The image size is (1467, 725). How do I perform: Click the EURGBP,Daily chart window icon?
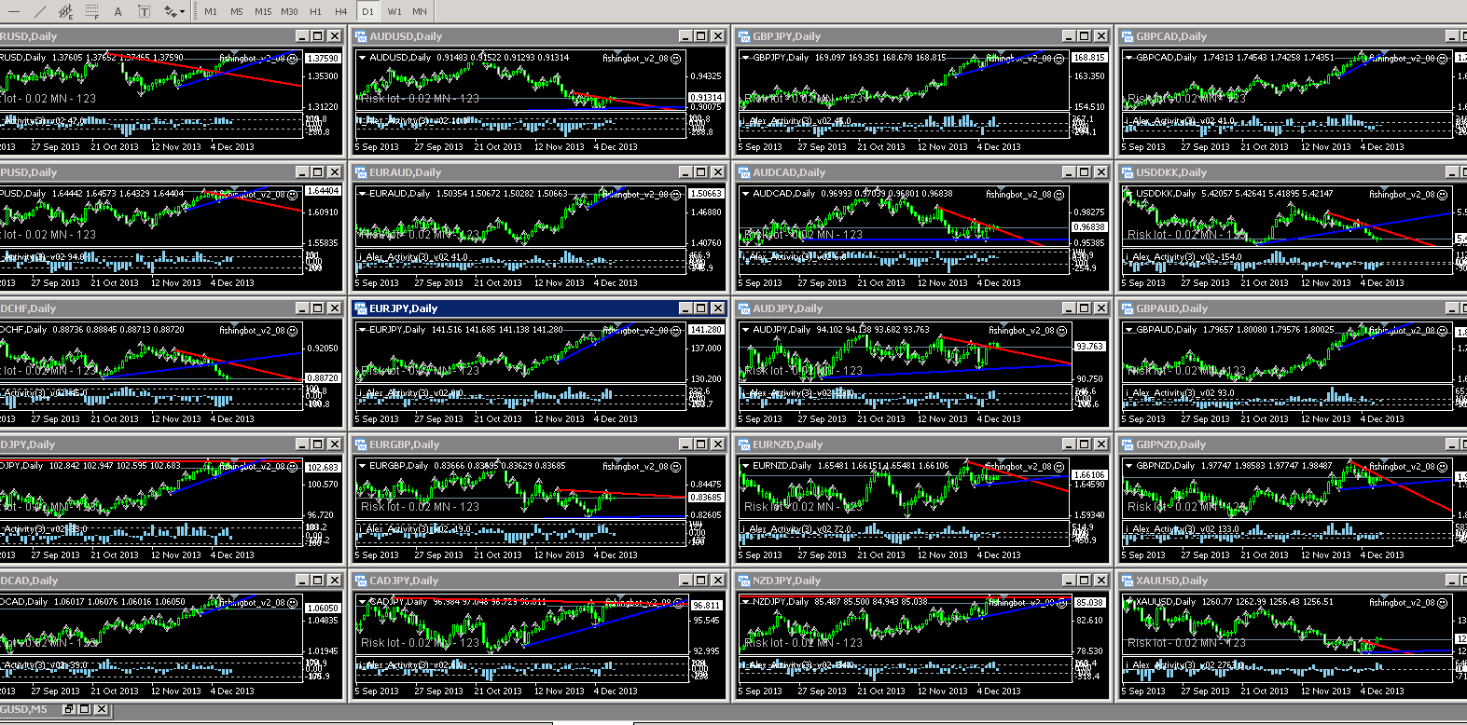point(361,445)
